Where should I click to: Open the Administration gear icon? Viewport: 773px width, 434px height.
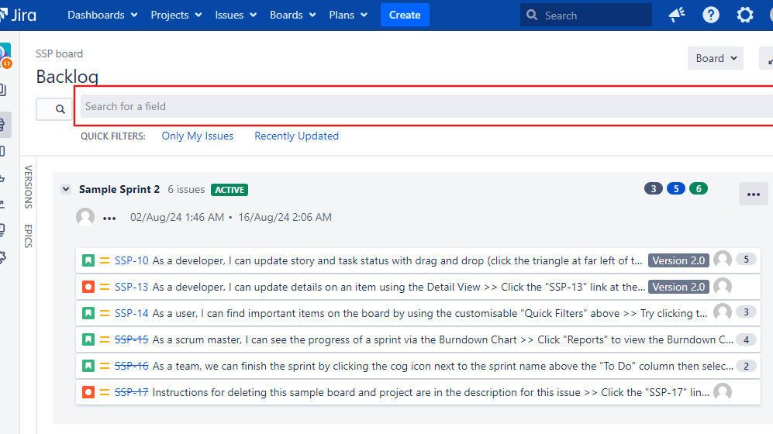744,15
